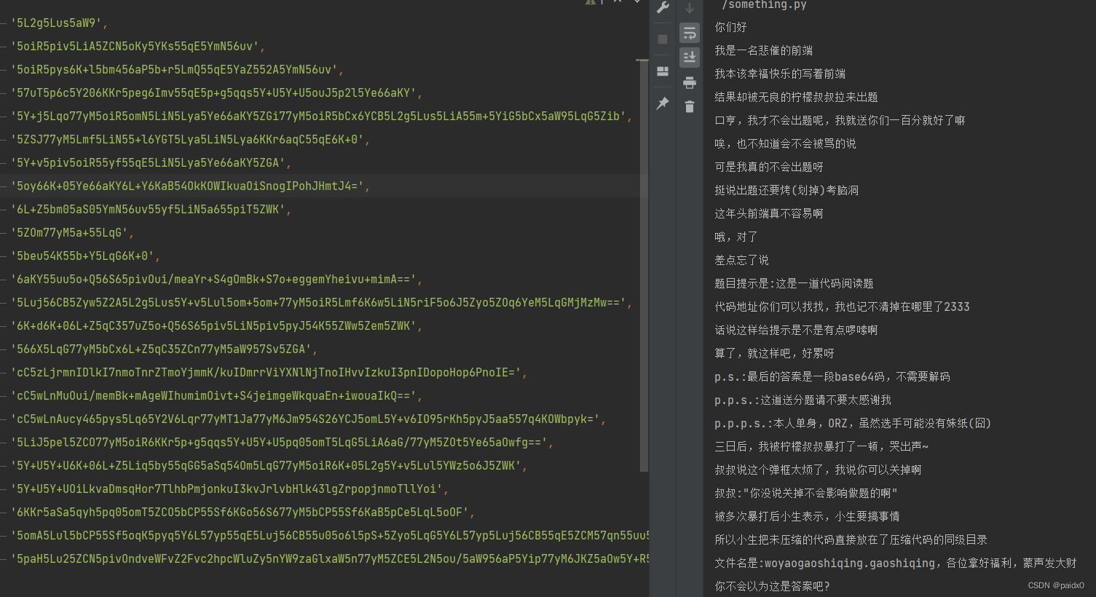The width and height of the screenshot is (1096, 597).
Task: Click the restore layout icon
Action: click(663, 71)
